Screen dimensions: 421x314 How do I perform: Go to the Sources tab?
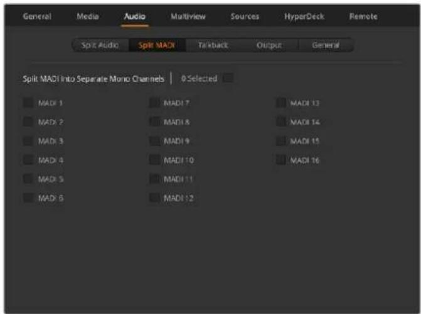245,17
